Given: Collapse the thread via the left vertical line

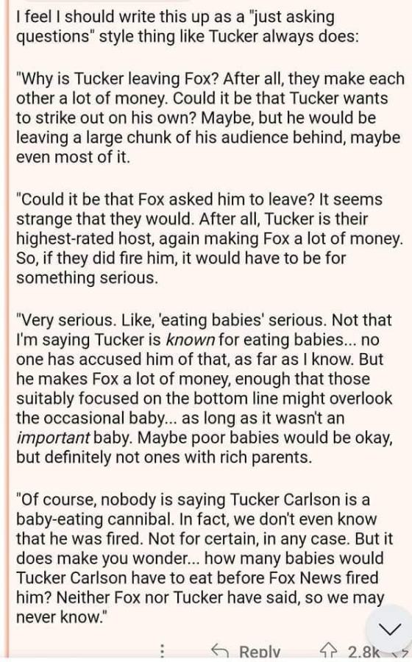Looking at the screenshot, I should [x=6, y=330].
